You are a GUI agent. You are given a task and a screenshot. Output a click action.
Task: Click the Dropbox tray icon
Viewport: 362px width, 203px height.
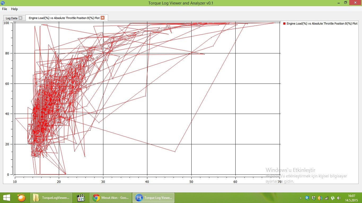314,198
